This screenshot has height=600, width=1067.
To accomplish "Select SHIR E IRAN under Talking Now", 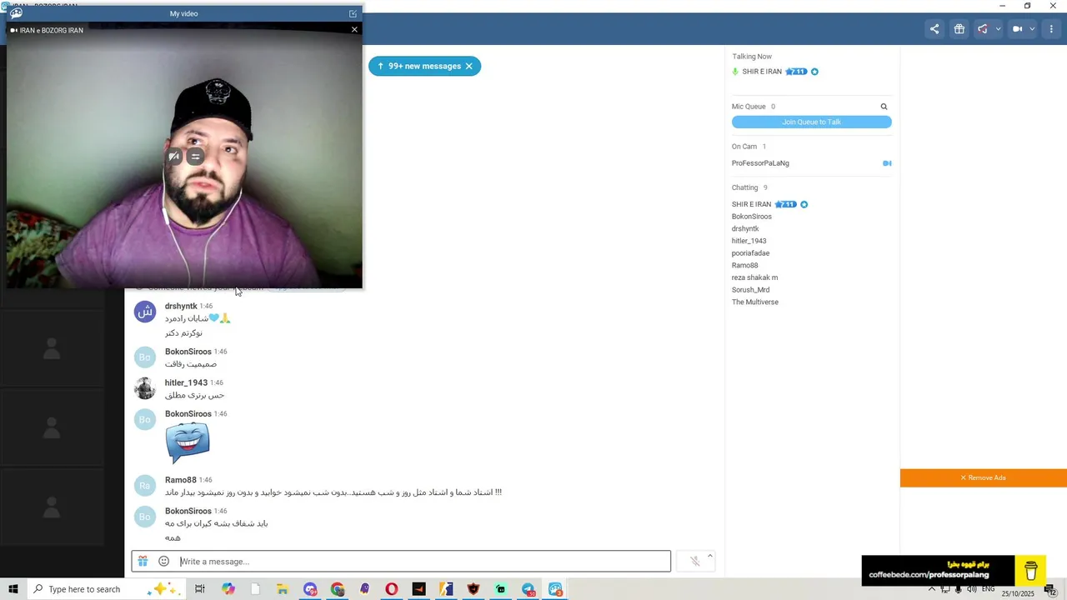I will point(762,72).
